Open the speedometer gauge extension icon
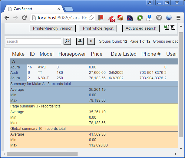 pyautogui.click(x=130, y=18)
